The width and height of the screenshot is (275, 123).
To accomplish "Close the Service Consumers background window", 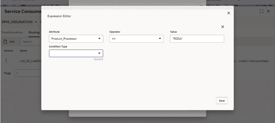I will coord(268,11).
